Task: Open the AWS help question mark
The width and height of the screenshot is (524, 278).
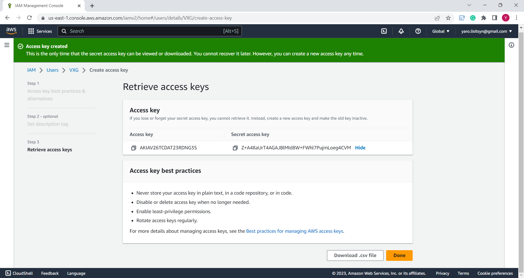Action: [418, 31]
